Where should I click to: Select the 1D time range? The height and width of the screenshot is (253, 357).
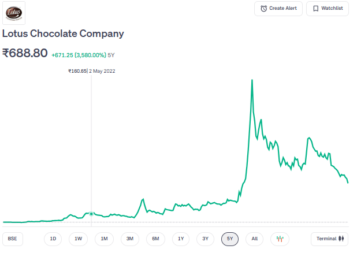[53, 239]
